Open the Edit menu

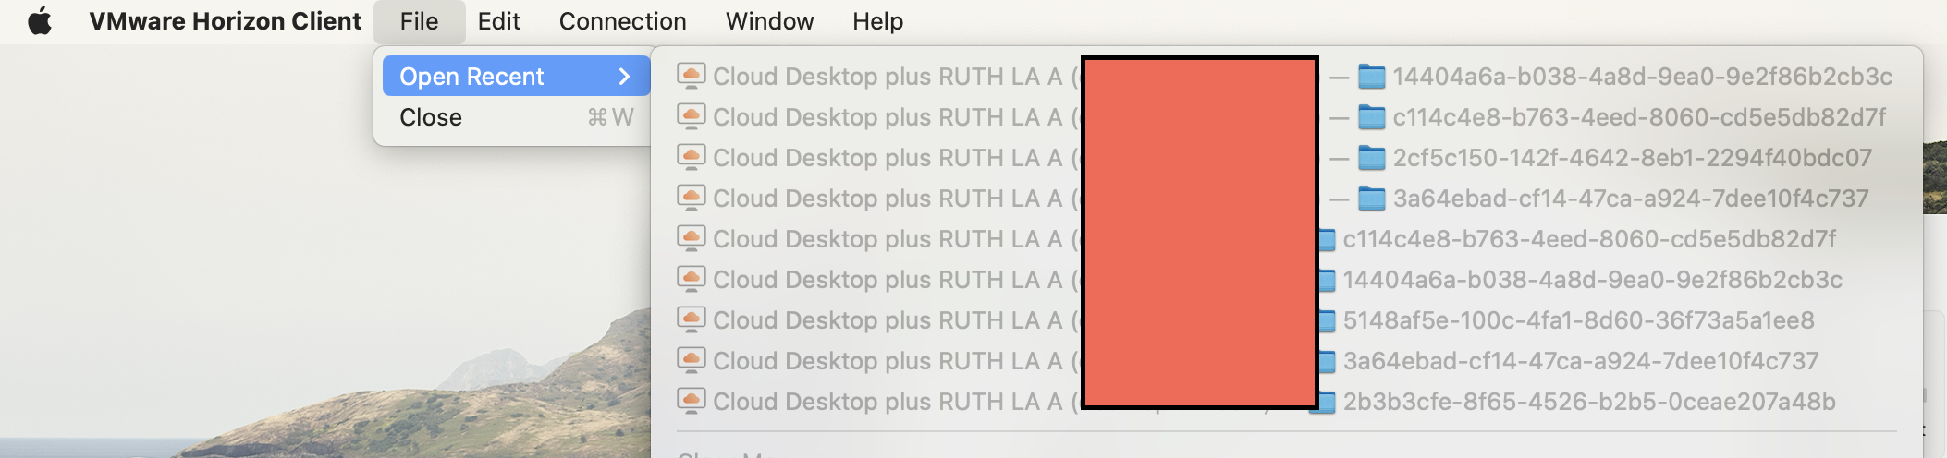498,20
